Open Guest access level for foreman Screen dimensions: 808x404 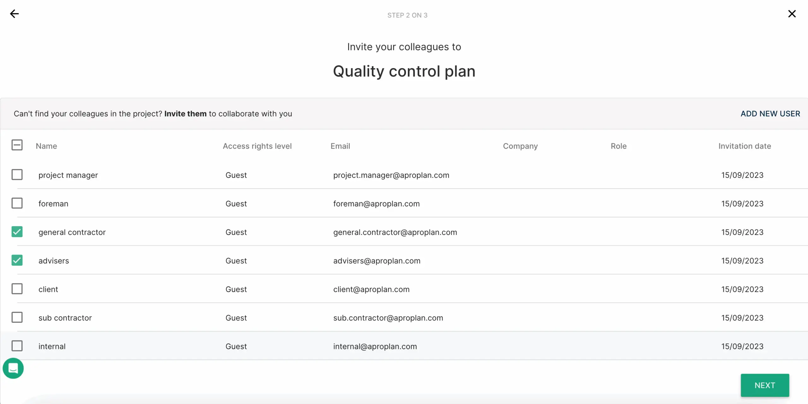pyautogui.click(x=236, y=204)
